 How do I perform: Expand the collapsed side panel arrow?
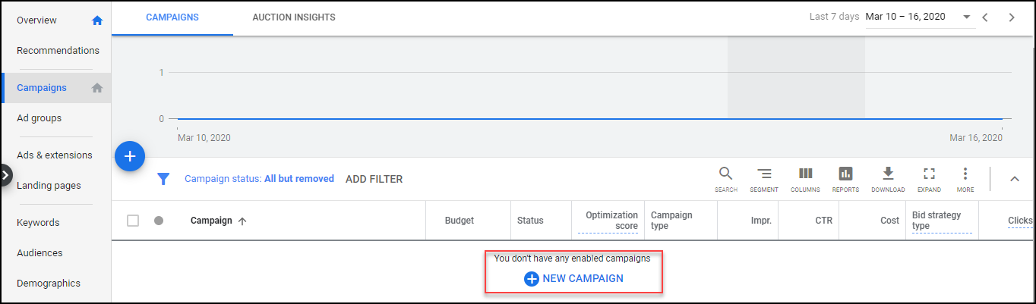click(5, 175)
